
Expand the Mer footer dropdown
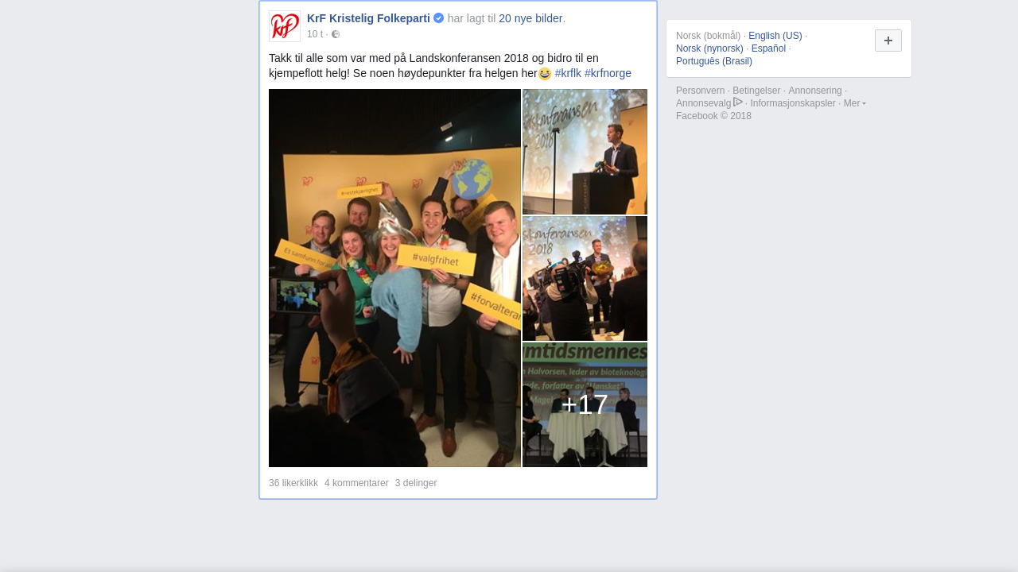(854, 103)
